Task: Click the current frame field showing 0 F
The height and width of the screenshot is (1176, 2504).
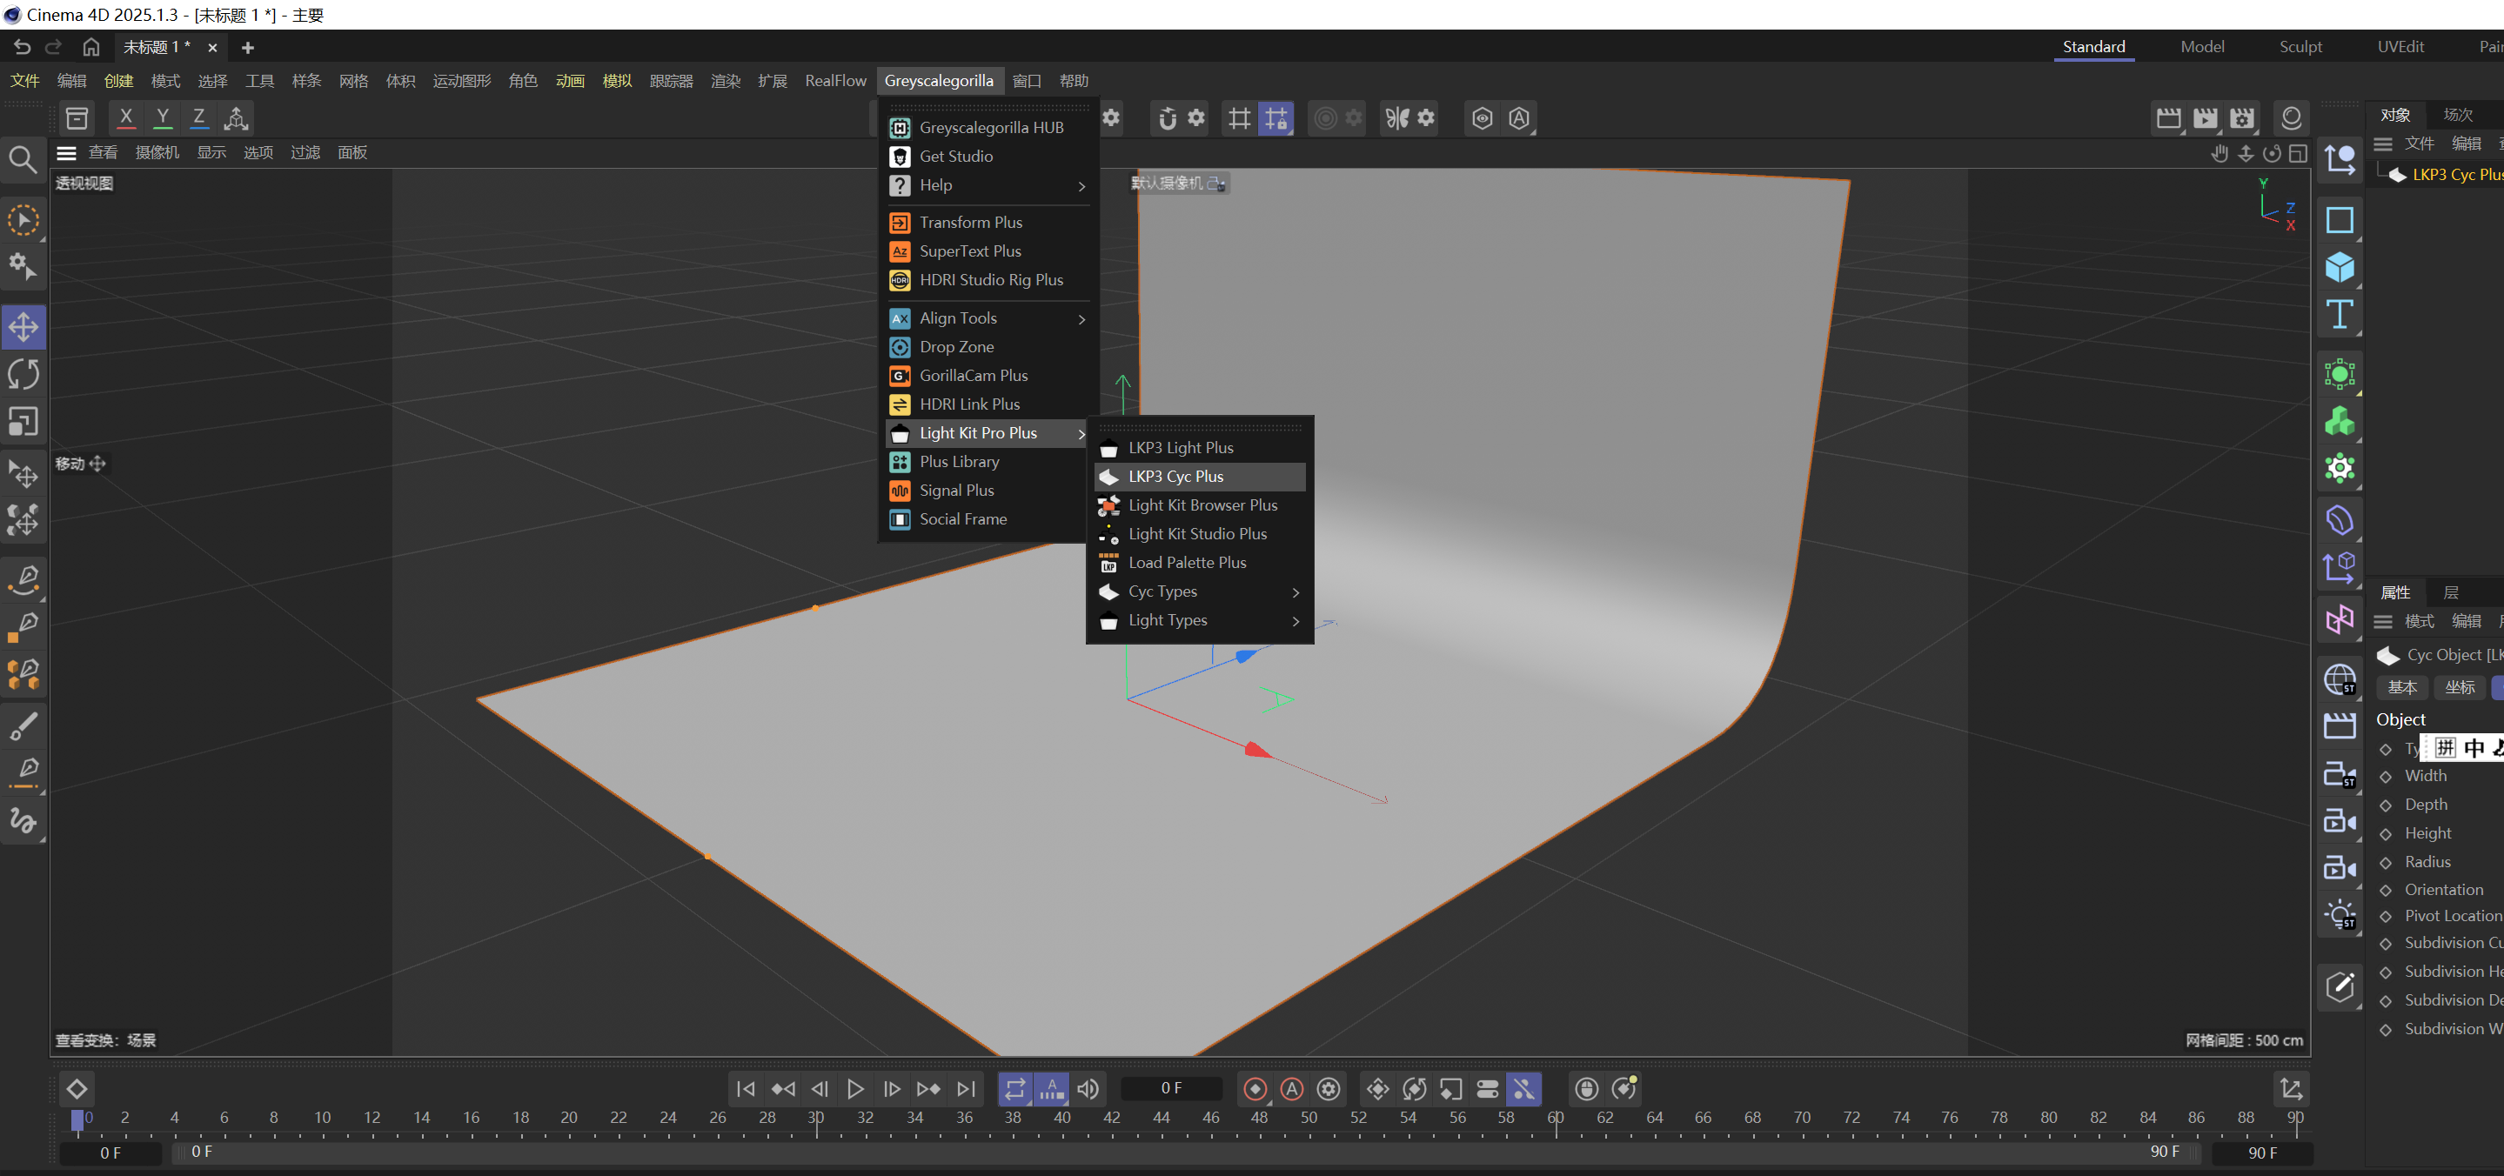Action: (x=1171, y=1090)
